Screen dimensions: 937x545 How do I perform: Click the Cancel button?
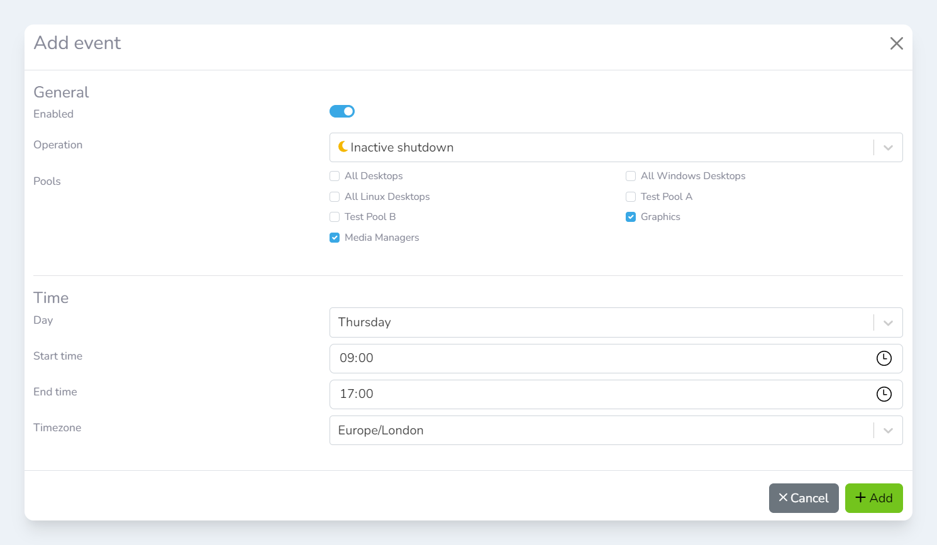pos(803,498)
